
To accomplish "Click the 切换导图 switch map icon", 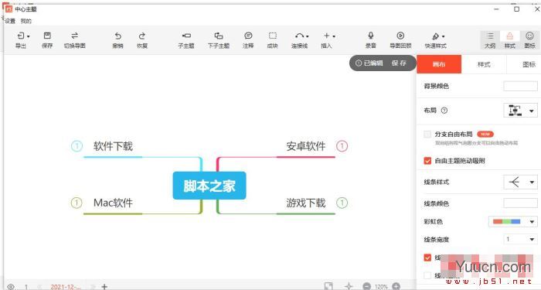I will coord(74,36).
